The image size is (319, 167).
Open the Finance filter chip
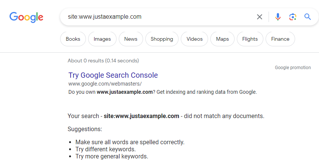(x=280, y=39)
